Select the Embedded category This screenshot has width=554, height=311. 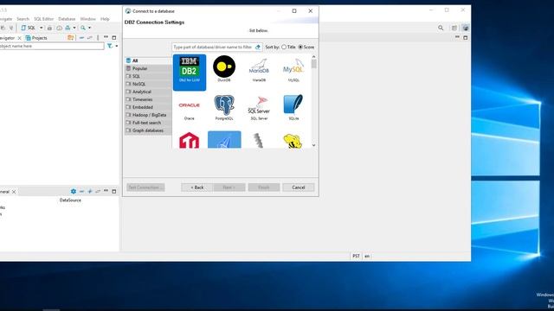(148, 107)
